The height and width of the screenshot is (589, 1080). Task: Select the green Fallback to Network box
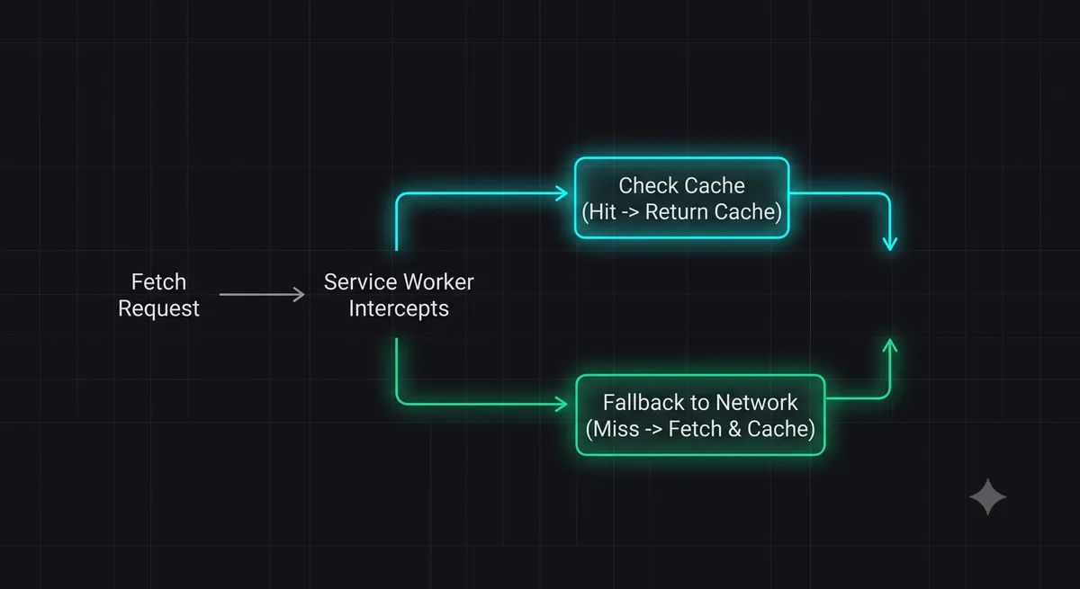pos(700,415)
